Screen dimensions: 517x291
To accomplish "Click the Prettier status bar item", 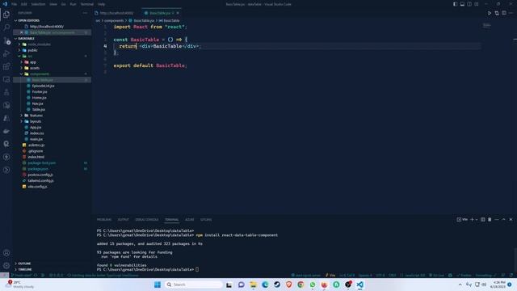I will point(464,275).
